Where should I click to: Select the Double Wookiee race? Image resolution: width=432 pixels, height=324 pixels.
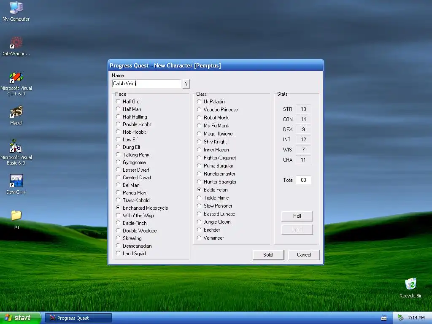point(136,231)
